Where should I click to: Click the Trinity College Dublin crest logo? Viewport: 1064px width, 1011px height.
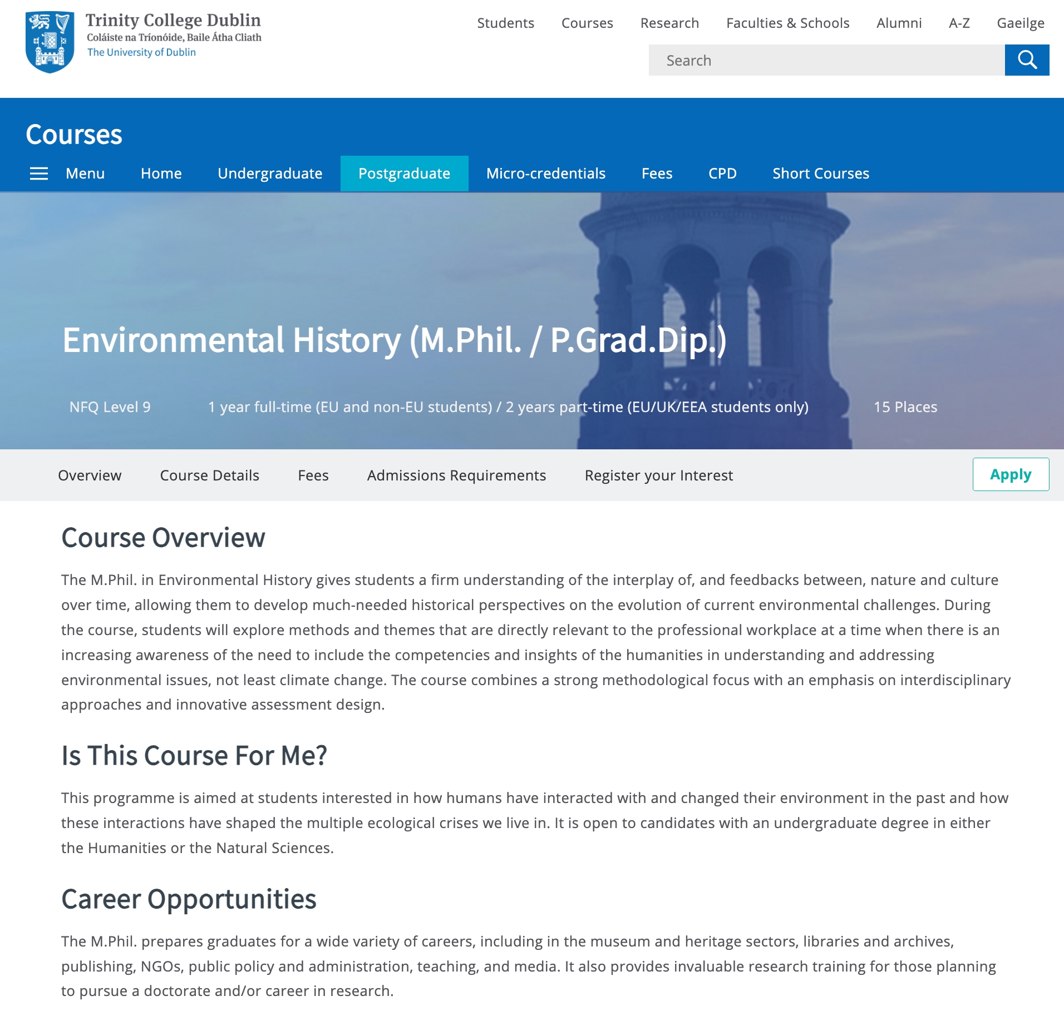point(50,42)
